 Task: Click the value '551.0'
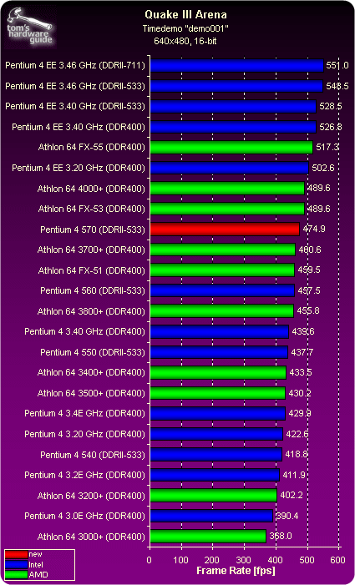337,66
